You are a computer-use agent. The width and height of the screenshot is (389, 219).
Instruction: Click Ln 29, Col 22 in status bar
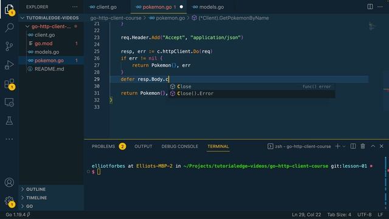point(306,215)
